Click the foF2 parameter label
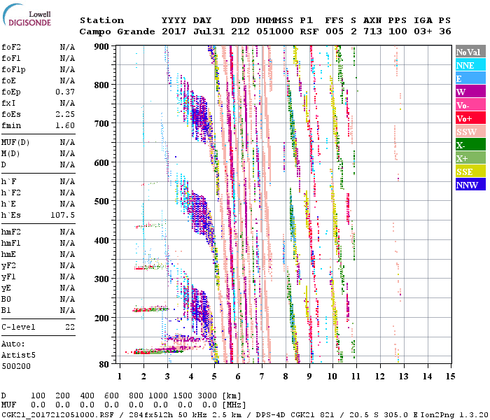 click(x=11, y=47)
